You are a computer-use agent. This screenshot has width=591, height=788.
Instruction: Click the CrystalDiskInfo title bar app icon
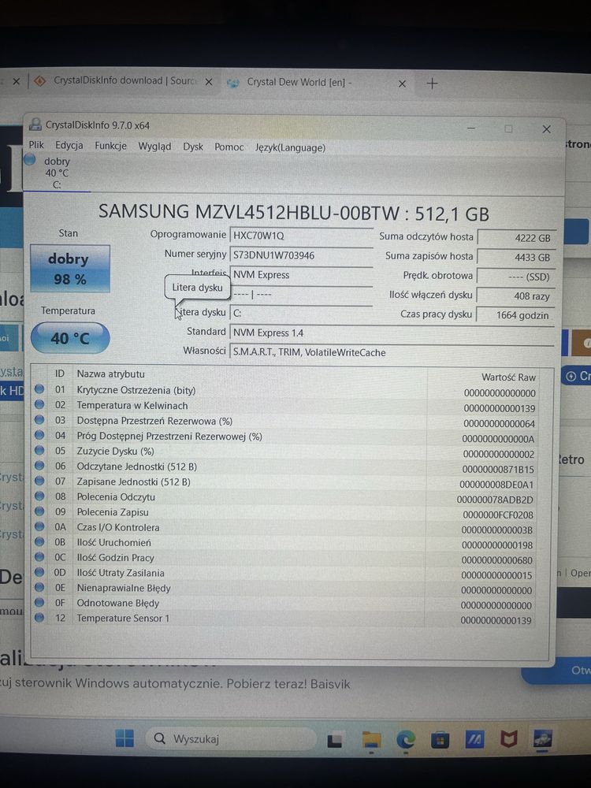pyautogui.click(x=35, y=125)
